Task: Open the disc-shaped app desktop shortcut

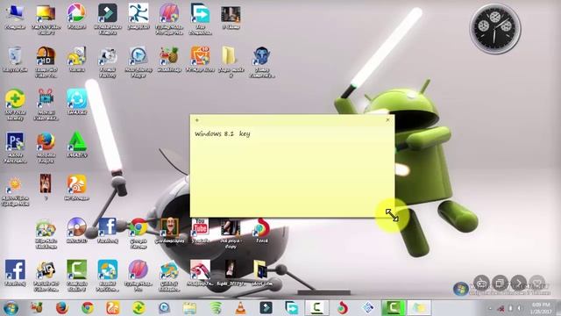Action: (76, 230)
